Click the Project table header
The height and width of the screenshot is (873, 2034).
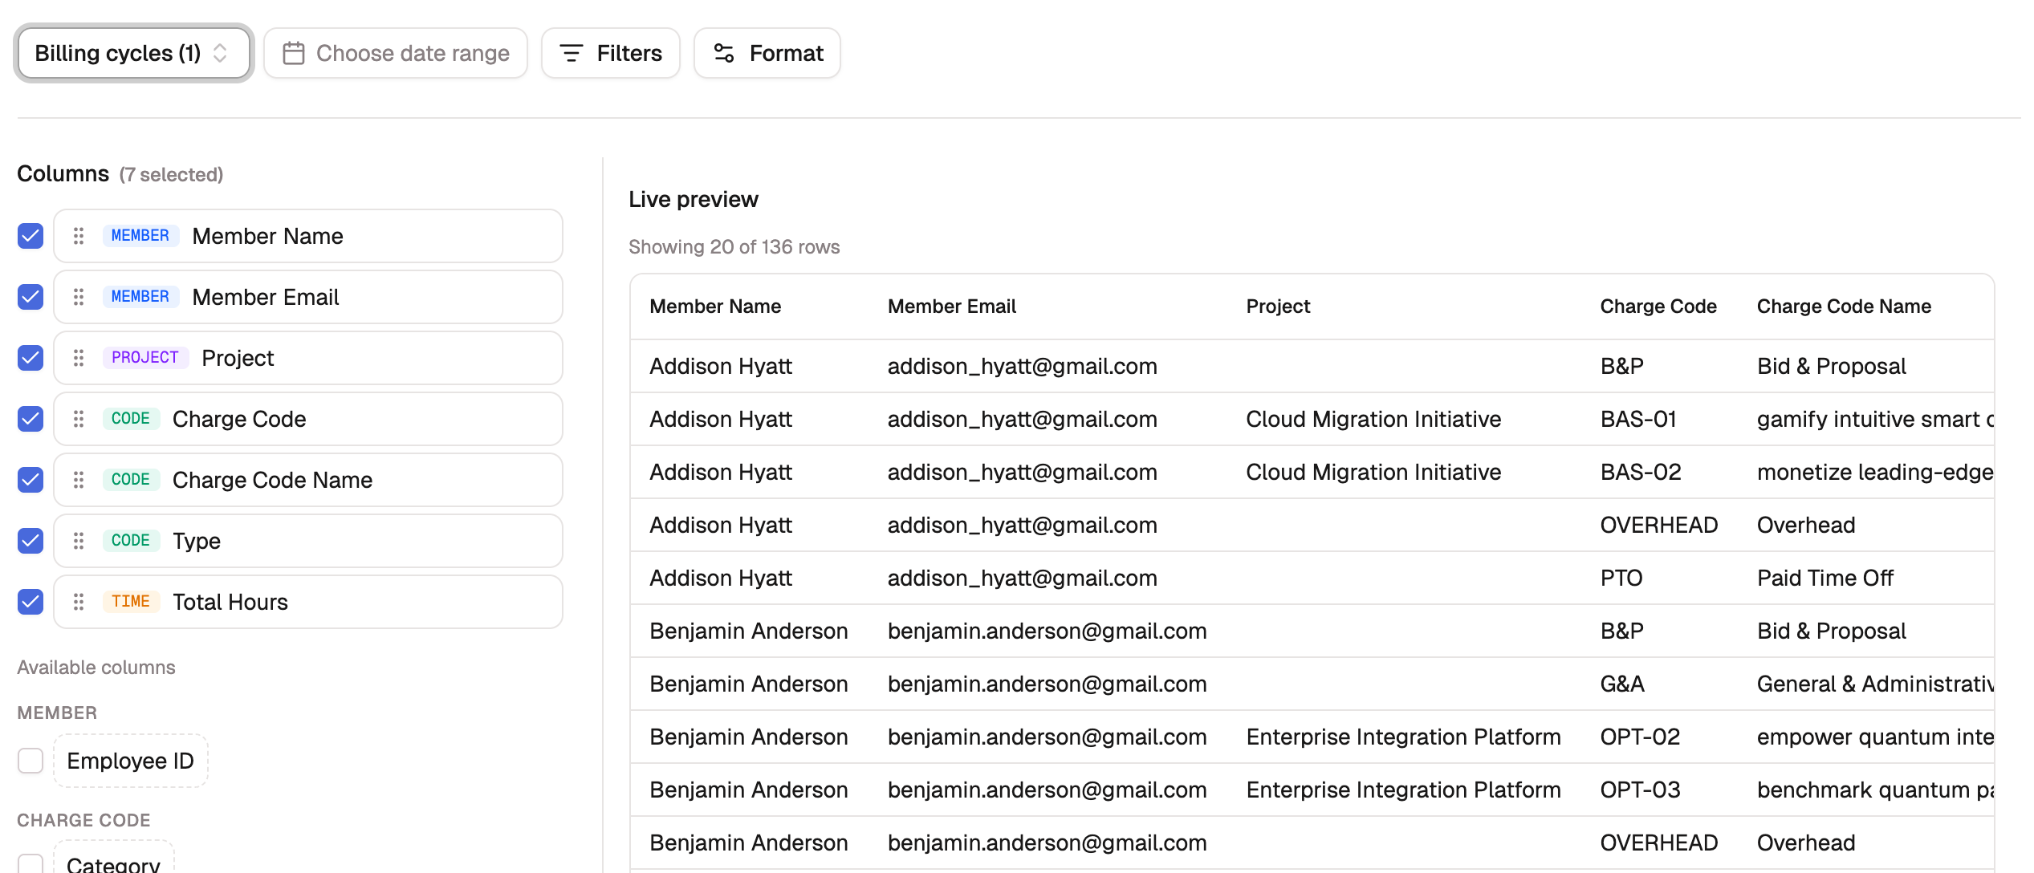pos(1278,307)
